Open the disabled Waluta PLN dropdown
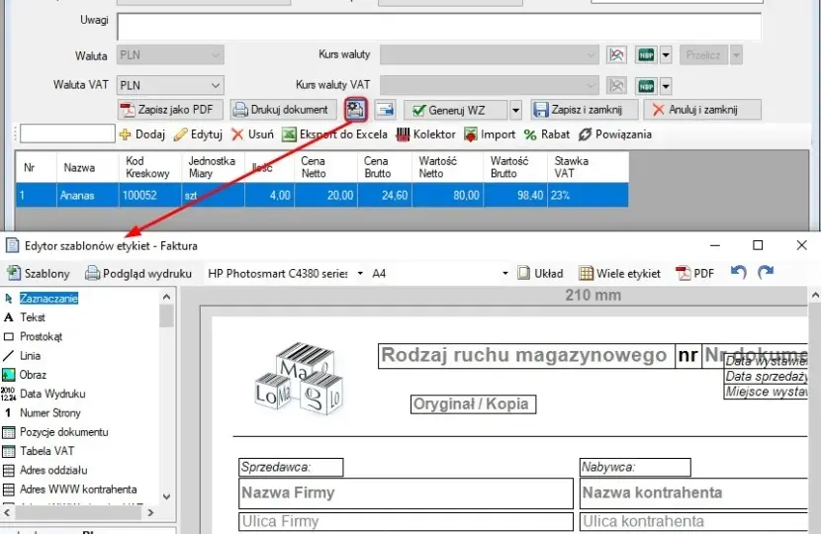Viewport: 821px width, 534px height. 170,55
